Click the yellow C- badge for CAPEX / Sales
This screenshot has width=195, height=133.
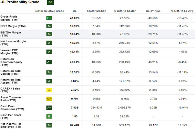pyautogui.click(x=49, y=90)
